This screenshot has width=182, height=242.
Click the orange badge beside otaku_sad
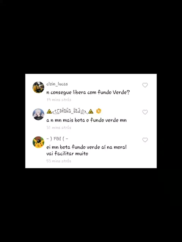[x=99, y=111]
